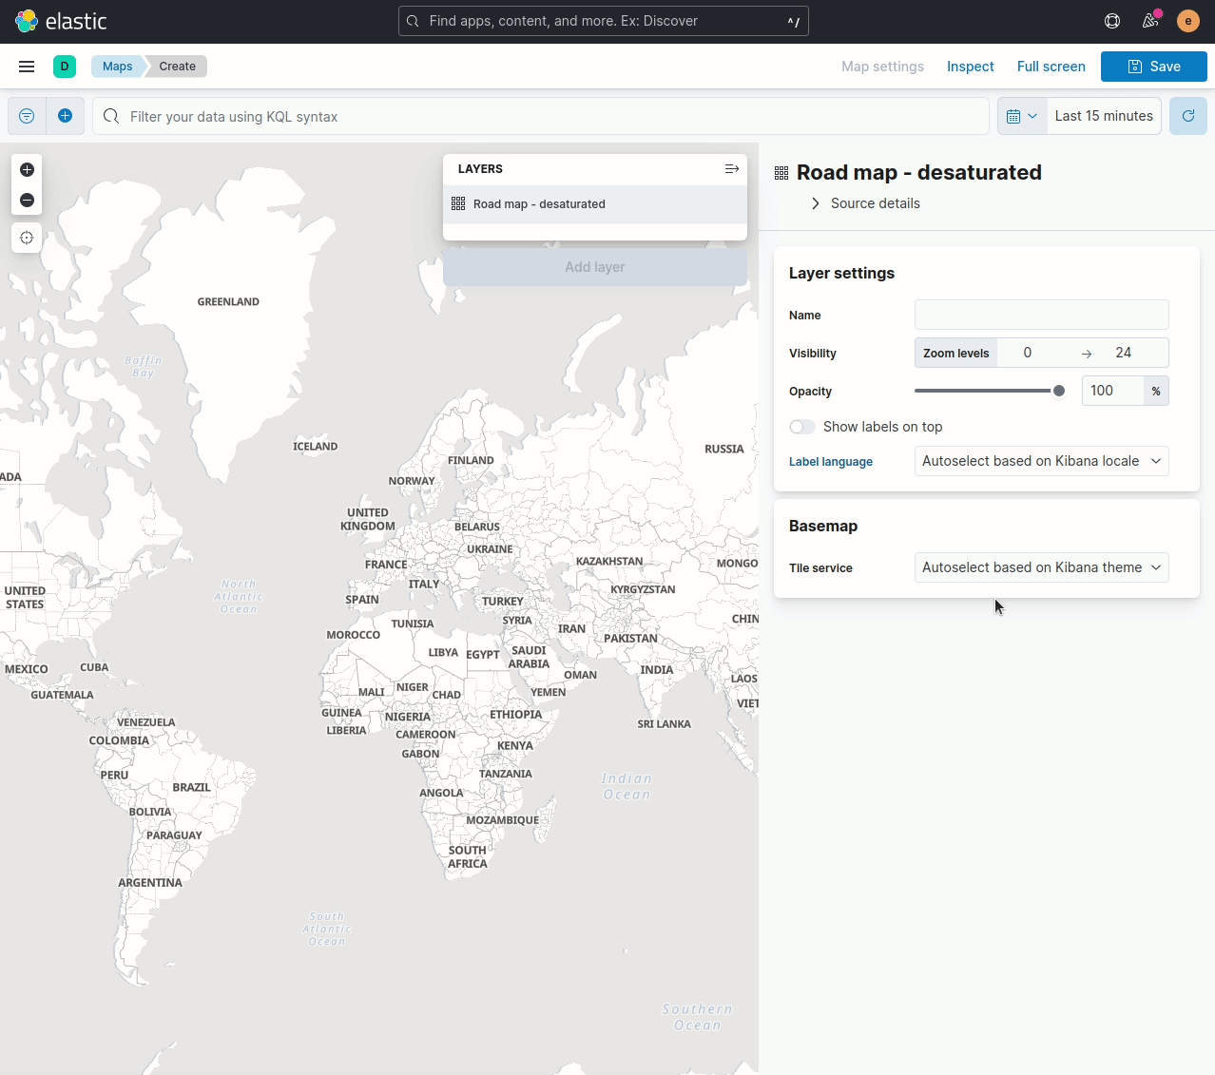
Task: Click the layer Name input field
Action: click(x=1041, y=315)
